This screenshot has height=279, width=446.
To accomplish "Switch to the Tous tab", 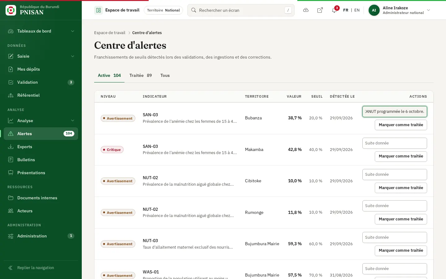I will point(165,75).
